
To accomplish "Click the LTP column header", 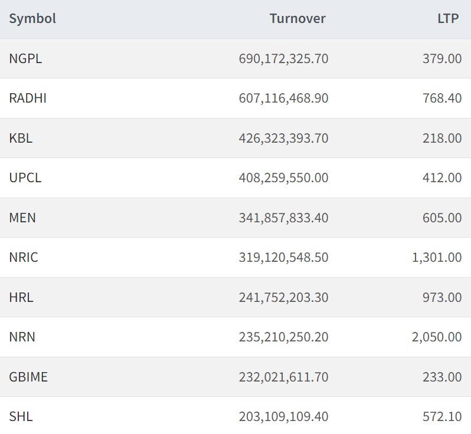I will pyautogui.click(x=448, y=18).
